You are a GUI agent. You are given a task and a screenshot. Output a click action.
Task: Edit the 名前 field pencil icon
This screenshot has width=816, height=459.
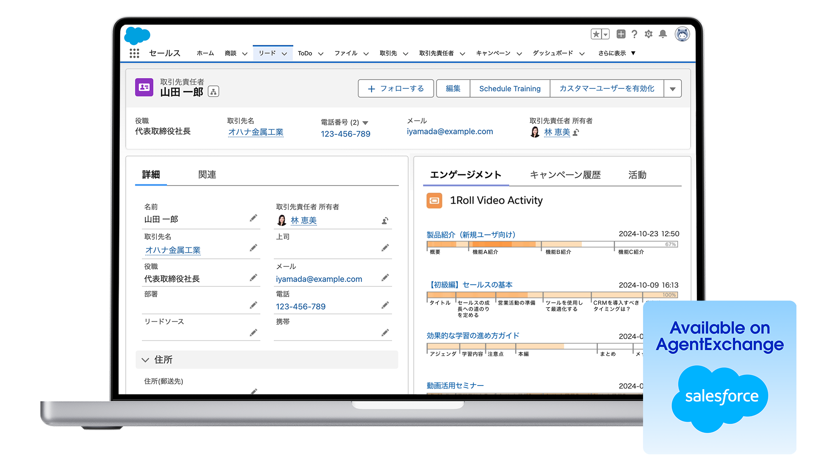253,218
